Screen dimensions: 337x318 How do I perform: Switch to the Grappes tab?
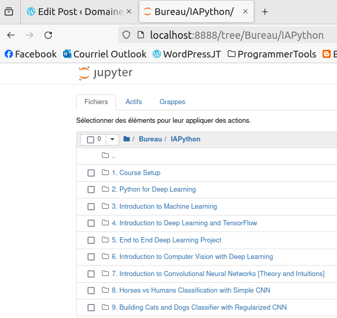coord(172,102)
